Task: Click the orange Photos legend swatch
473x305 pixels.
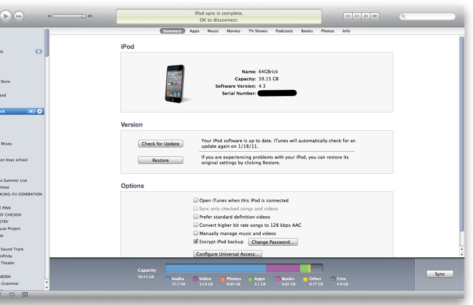Action: tap(223, 279)
